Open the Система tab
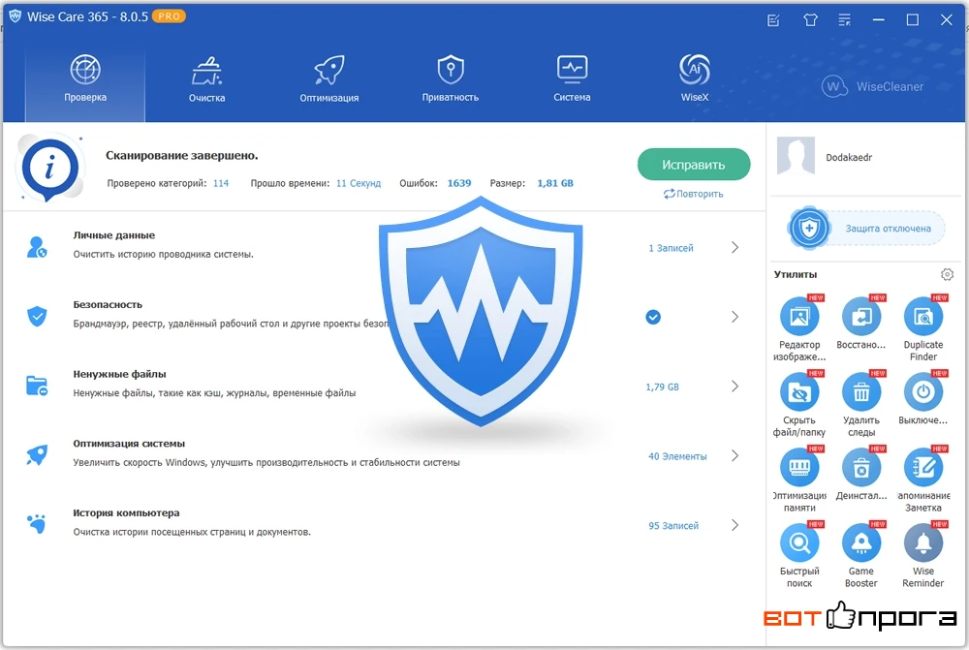The width and height of the screenshot is (969, 650). [573, 78]
